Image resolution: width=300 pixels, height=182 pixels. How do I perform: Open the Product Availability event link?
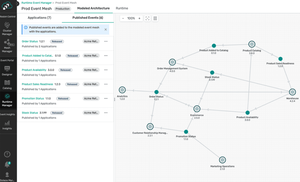point(34,70)
